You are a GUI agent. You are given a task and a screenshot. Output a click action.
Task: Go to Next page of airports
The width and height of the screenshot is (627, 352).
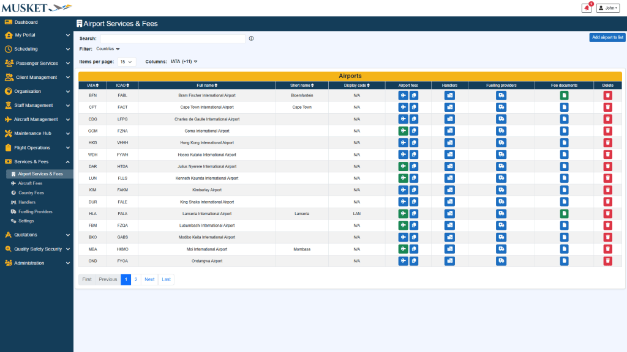click(x=149, y=279)
